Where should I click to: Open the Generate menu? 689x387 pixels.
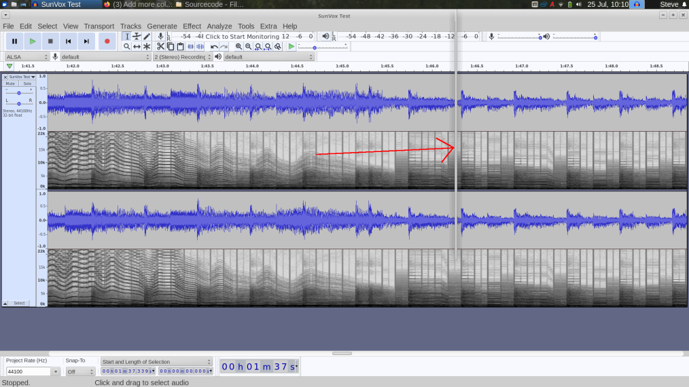[x=162, y=26]
